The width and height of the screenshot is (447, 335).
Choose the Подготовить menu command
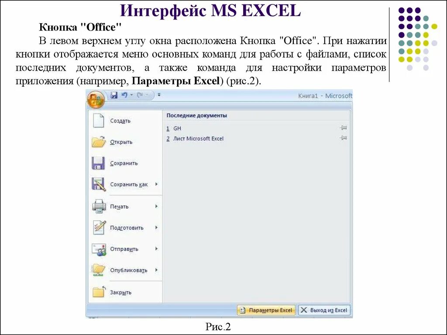pyautogui.click(x=127, y=228)
